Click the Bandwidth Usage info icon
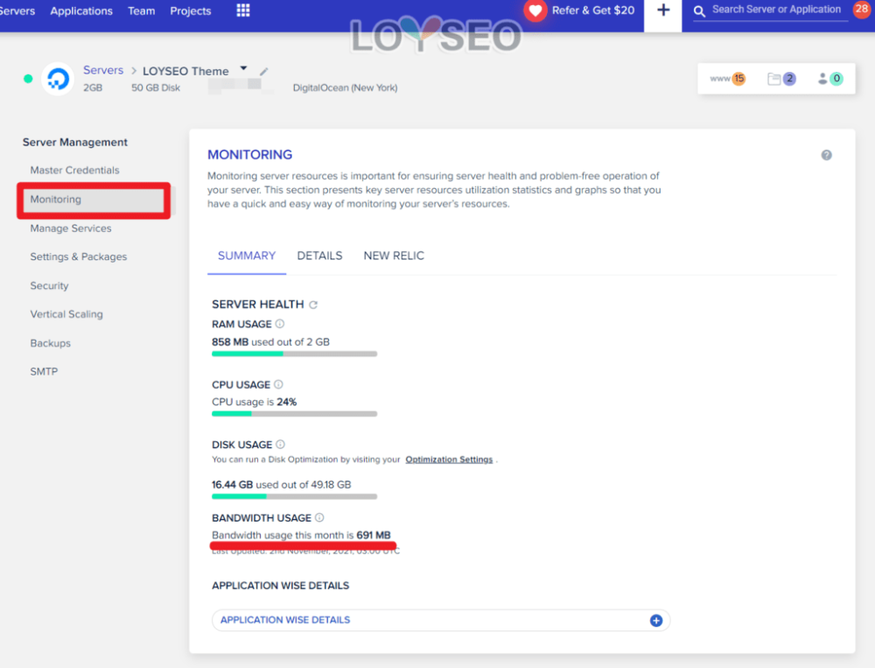This screenshot has width=875, height=668. [319, 517]
